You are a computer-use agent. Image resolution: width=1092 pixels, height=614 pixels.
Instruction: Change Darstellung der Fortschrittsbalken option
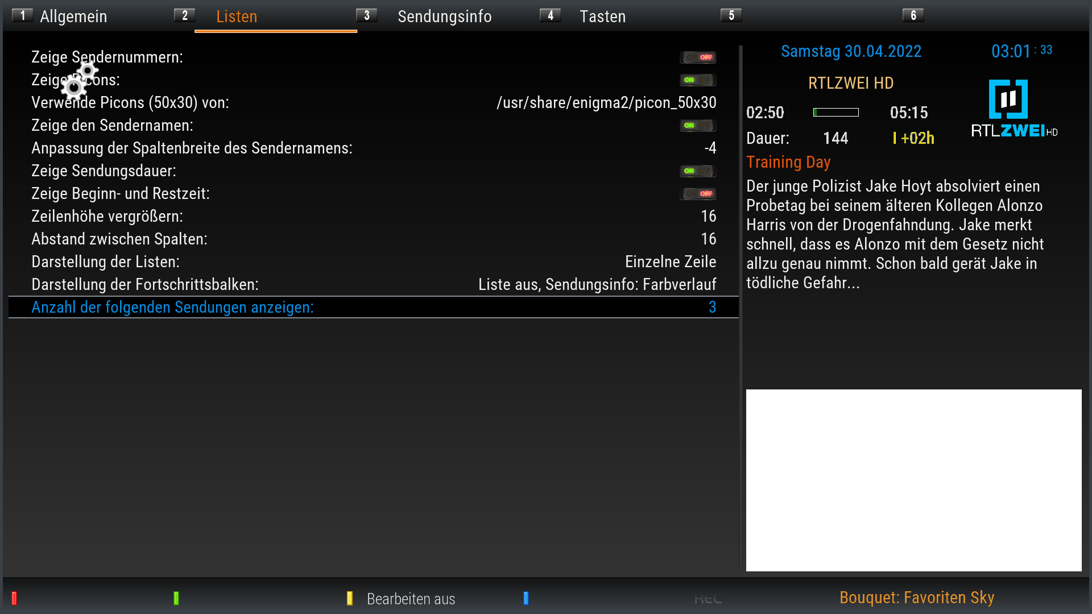(597, 285)
